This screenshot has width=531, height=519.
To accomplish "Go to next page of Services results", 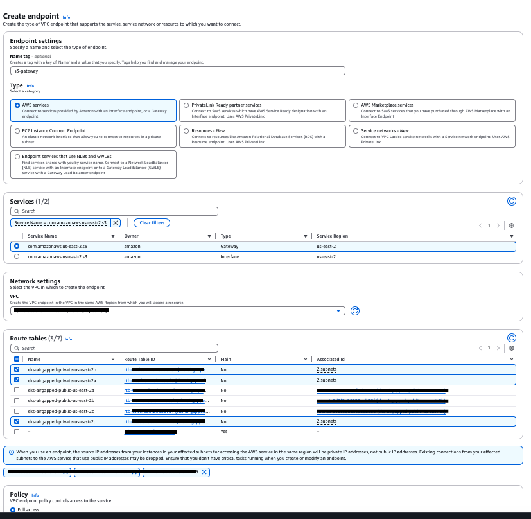I will tap(498, 225).
